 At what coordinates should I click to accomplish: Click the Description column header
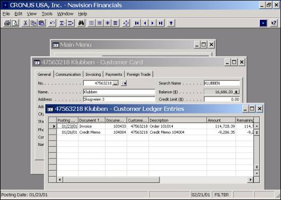click(178, 120)
